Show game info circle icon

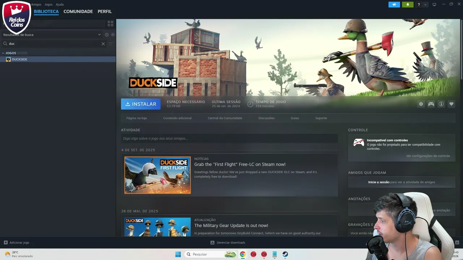(441, 104)
